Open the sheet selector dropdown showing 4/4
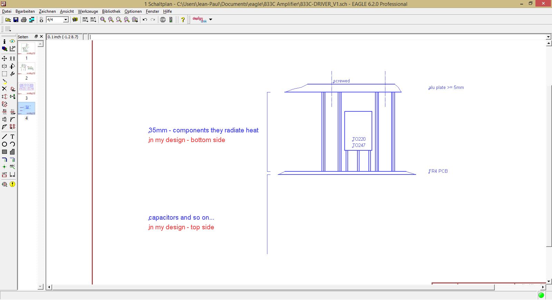 tap(66, 20)
